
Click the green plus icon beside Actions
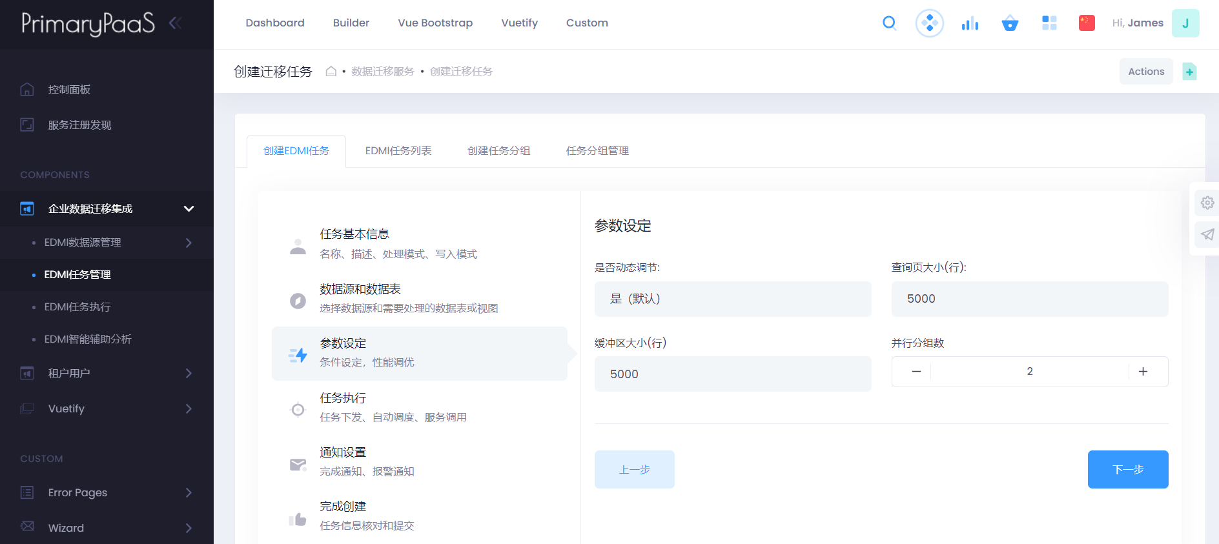[x=1189, y=72]
